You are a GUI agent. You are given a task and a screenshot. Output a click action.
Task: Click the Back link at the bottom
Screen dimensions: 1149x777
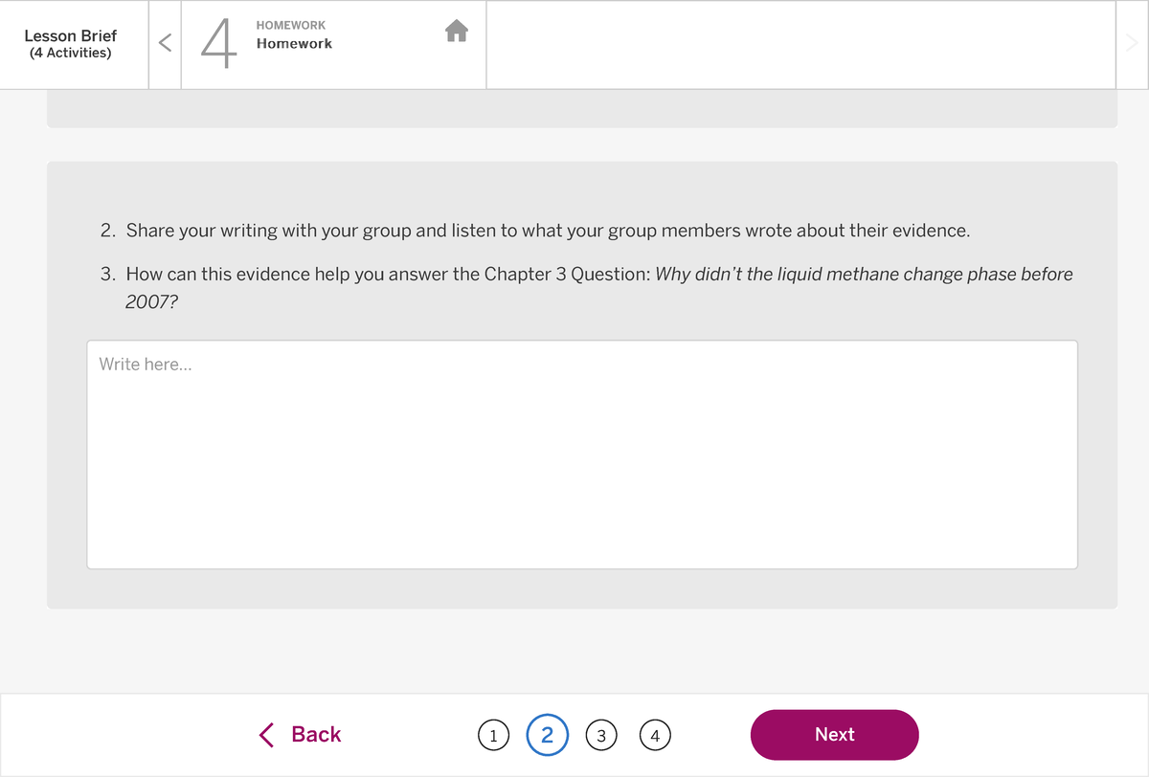[x=314, y=735]
